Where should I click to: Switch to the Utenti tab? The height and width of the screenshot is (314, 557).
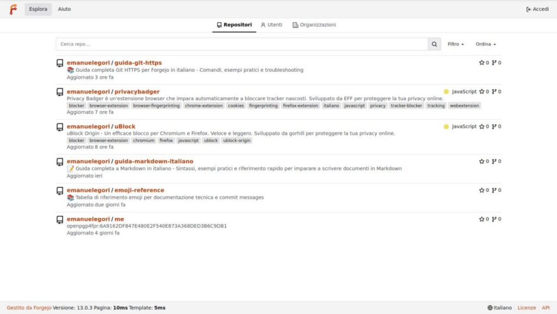pyautogui.click(x=271, y=25)
